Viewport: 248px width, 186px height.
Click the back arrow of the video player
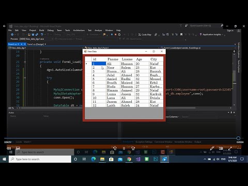pyautogui.click(x=4, y=26)
